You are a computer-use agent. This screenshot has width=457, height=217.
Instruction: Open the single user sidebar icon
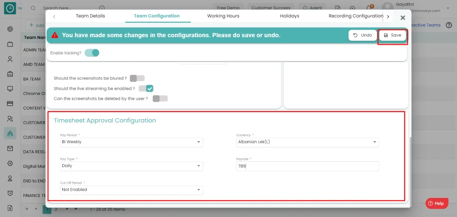[x=10, y=59]
